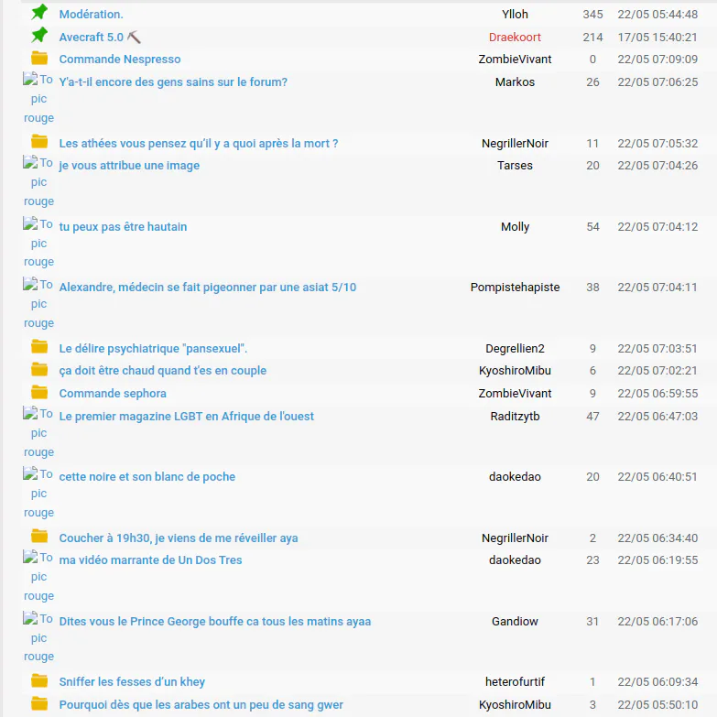717x717 pixels.
Task: Click the folder icon beside Le délire psychiatrique topic
Action: coord(39,347)
